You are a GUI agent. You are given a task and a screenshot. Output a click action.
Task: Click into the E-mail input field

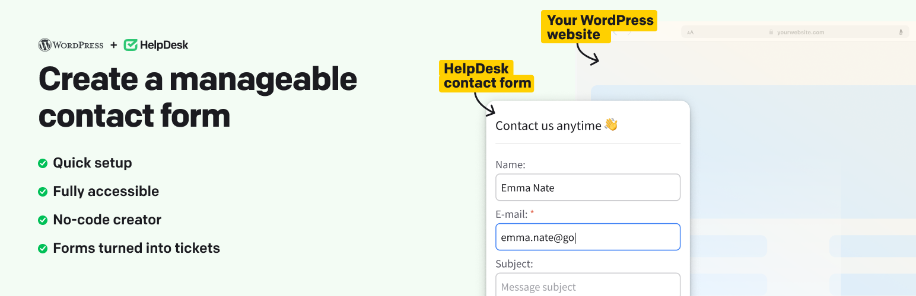tap(587, 237)
